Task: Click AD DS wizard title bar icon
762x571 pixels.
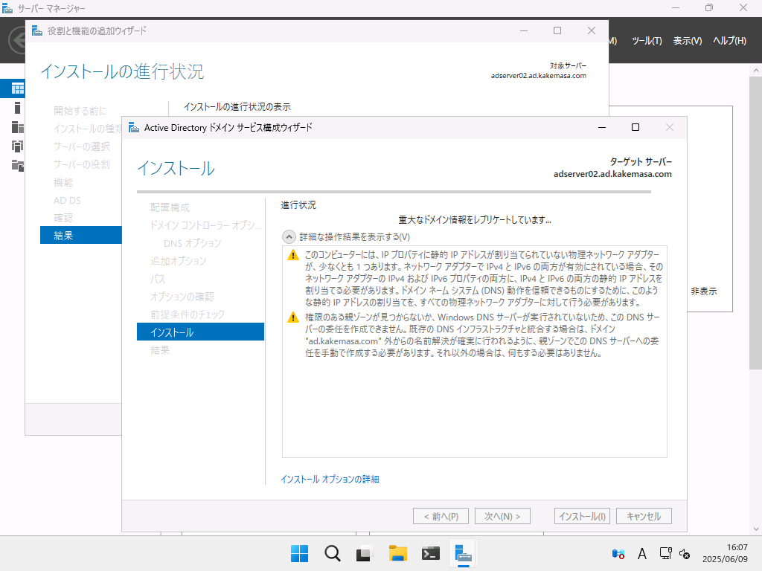Action: (x=134, y=128)
